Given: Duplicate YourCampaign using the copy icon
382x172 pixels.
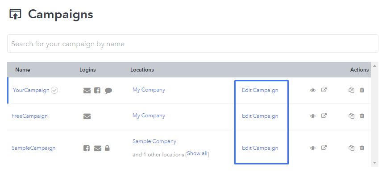Looking at the screenshot, I should pyautogui.click(x=351, y=90).
